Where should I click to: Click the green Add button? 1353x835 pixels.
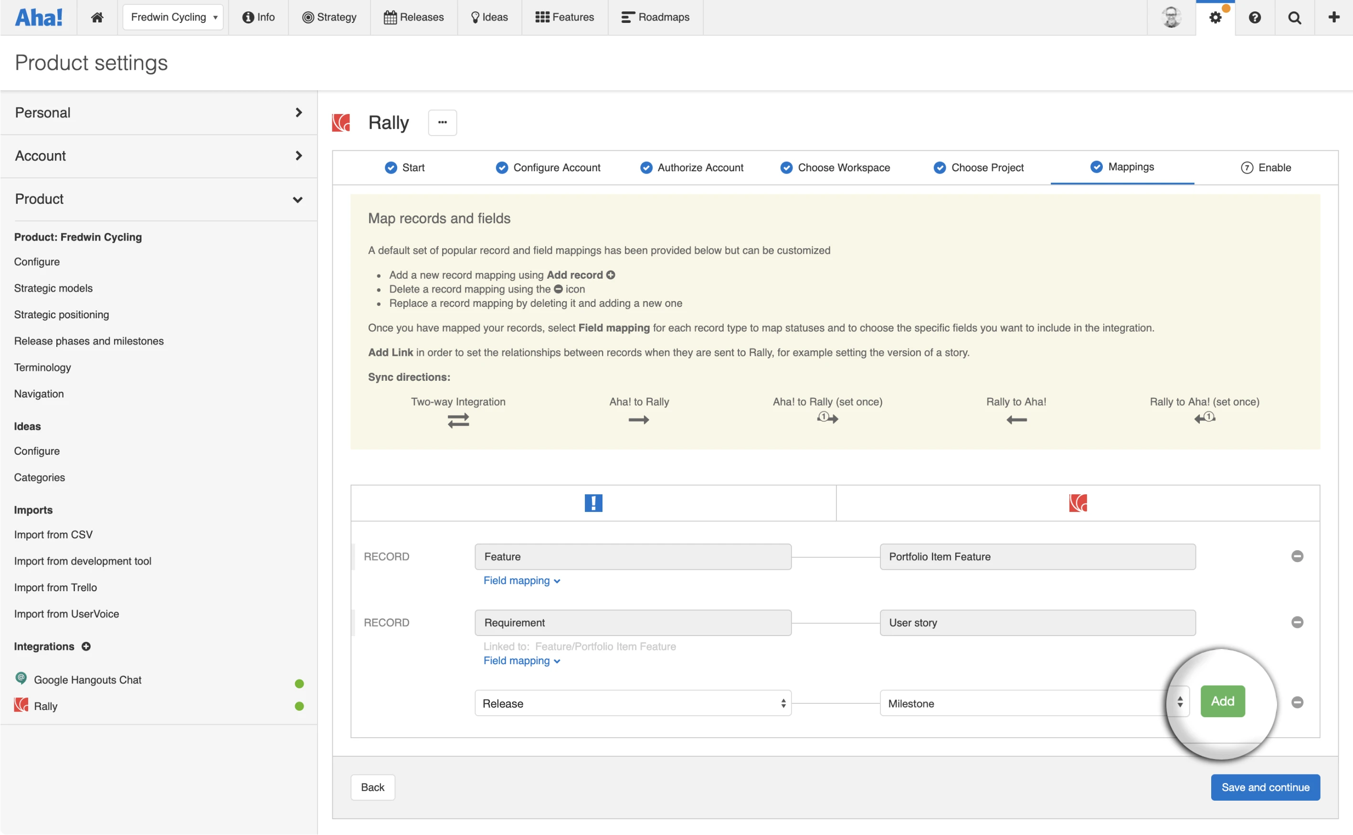point(1222,701)
